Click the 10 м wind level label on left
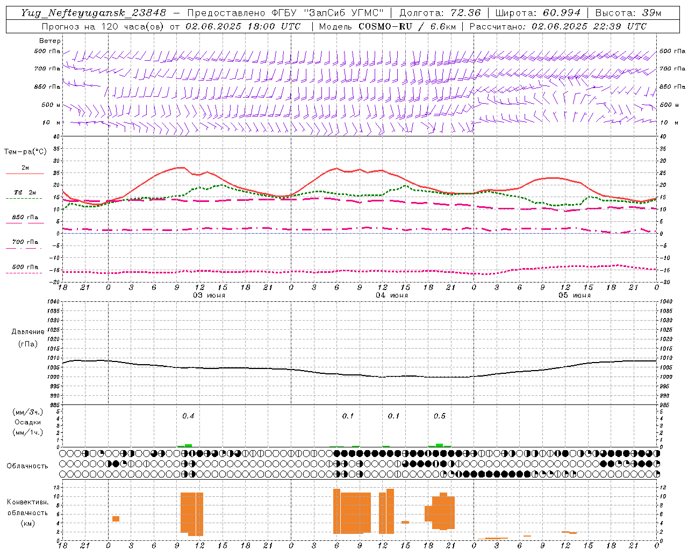Viewport: 688px width, 550px height. (52, 122)
